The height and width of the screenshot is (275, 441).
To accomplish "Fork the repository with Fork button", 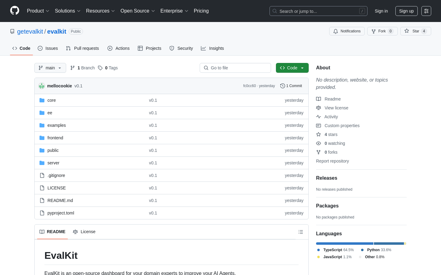I will 383,31.
